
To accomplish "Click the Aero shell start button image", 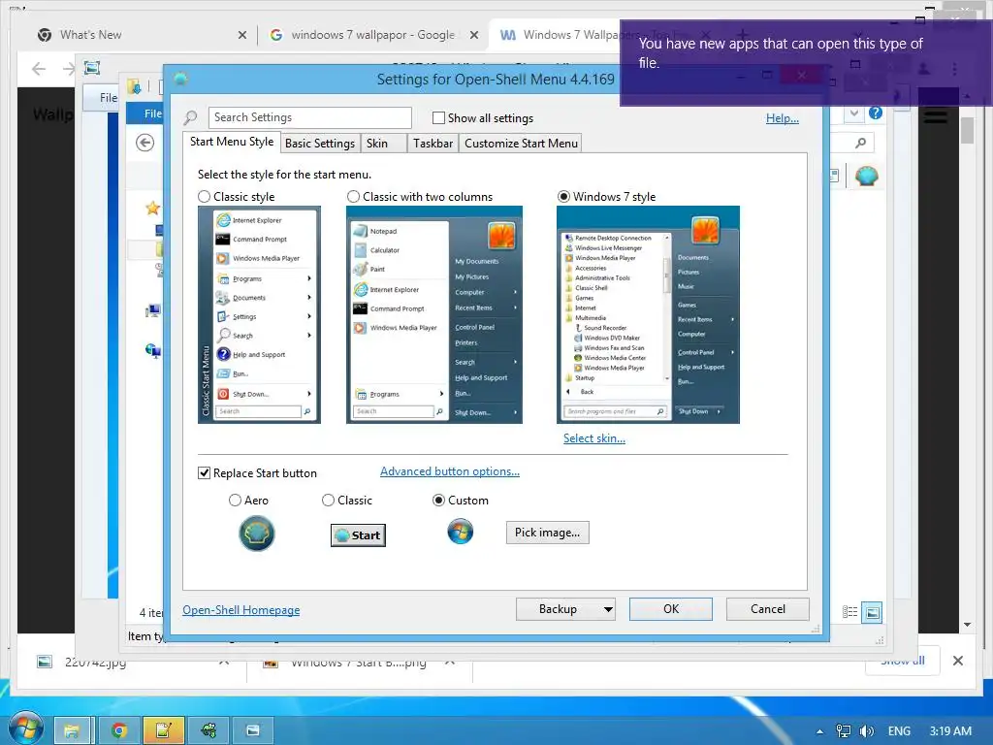I will tap(256, 533).
